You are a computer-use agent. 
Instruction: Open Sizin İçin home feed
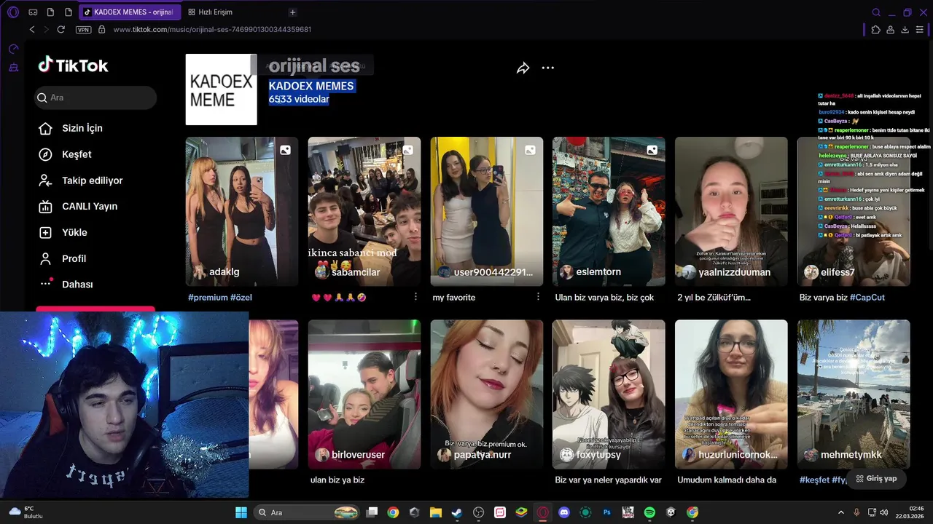(71, 128)
